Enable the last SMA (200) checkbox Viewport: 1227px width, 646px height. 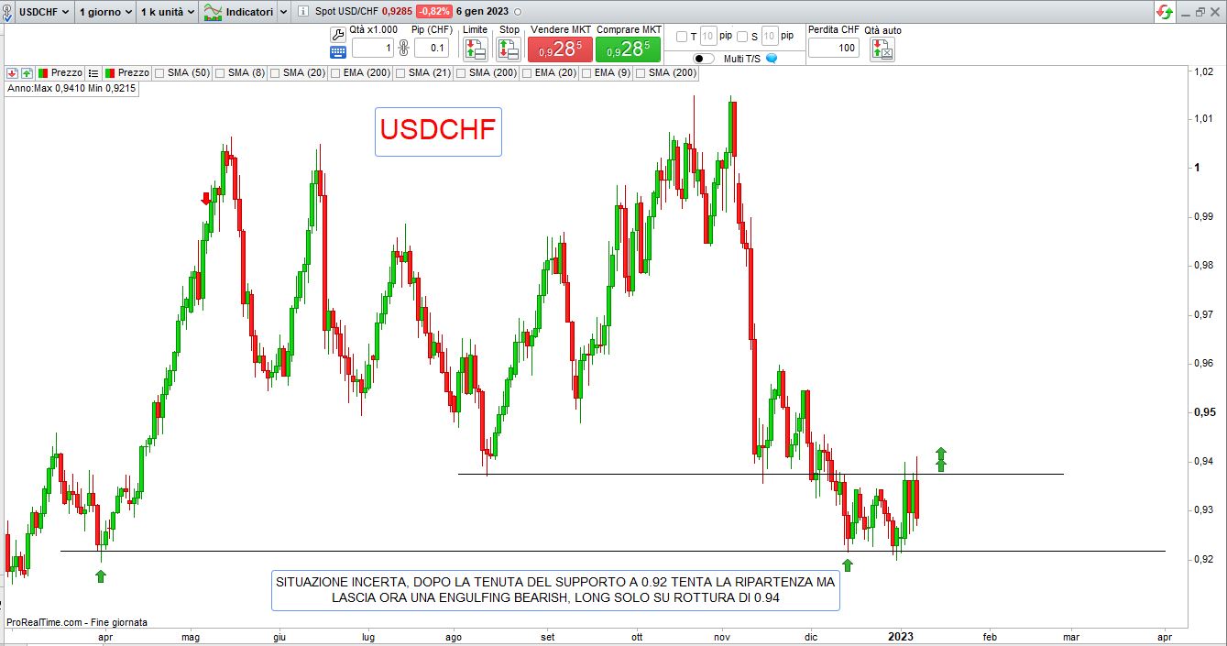point(641,72)
